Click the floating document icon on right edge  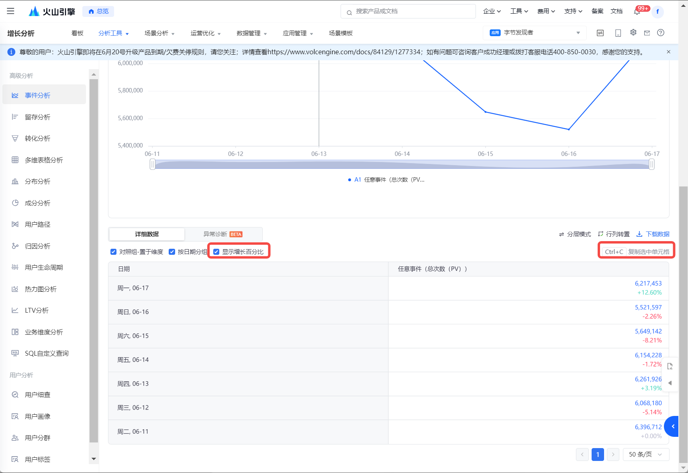click(670, 366)
